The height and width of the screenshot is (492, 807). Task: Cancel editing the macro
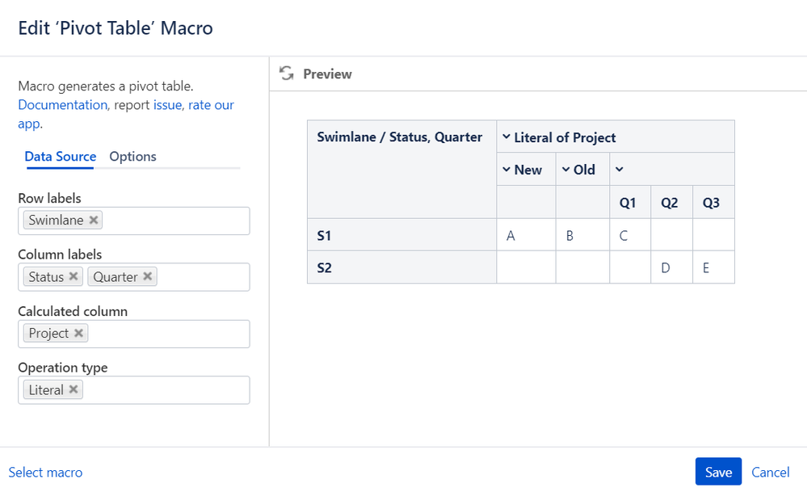point(771,472)
